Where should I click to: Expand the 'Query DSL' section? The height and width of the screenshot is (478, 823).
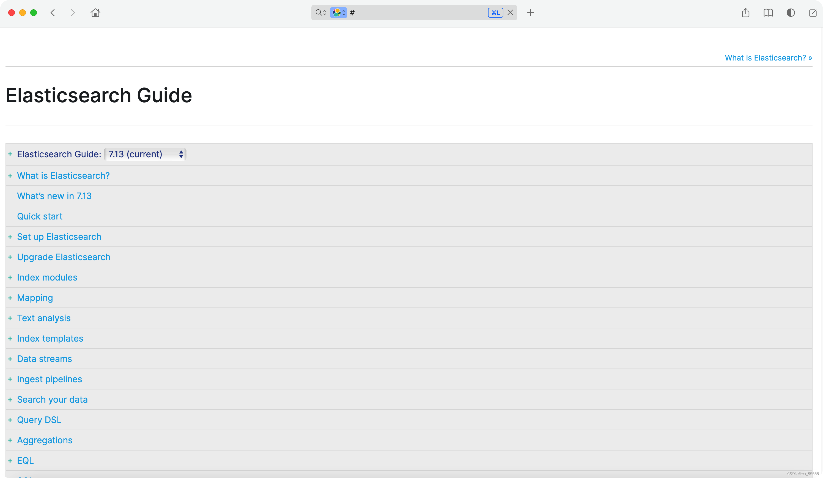(10, 420)
